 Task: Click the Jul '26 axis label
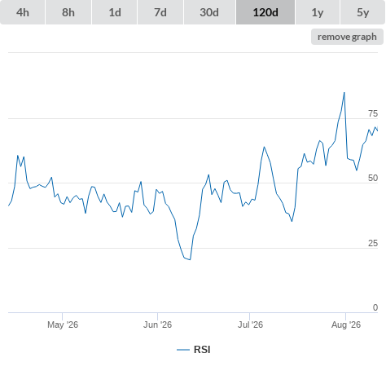click(x=250, y=325)
